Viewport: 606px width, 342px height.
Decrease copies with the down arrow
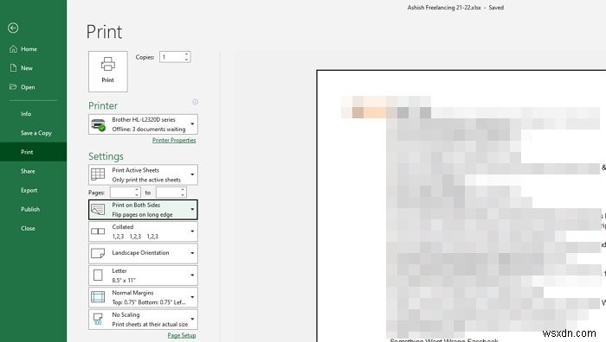186,60
